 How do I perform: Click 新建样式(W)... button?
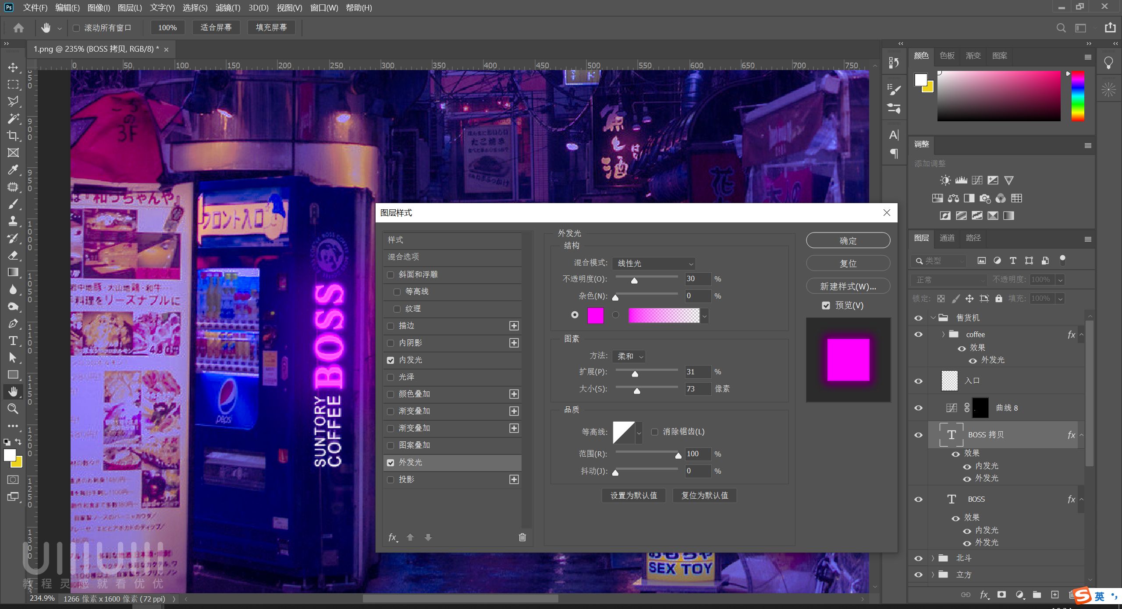[848, 286]
